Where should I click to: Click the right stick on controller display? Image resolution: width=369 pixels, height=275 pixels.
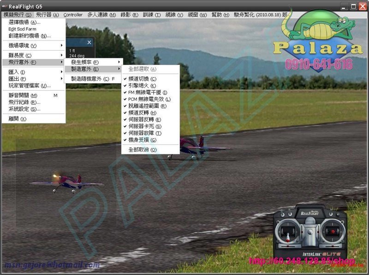click(332, 233)
